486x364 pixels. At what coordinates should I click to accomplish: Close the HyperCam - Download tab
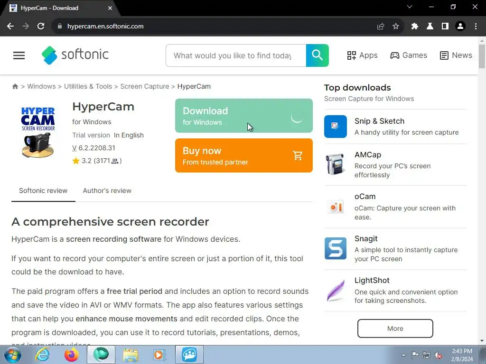pyautogui.click(x=110, y=8)
